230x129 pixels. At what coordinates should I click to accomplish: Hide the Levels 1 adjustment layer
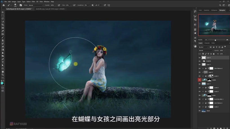tap(200, 76)
